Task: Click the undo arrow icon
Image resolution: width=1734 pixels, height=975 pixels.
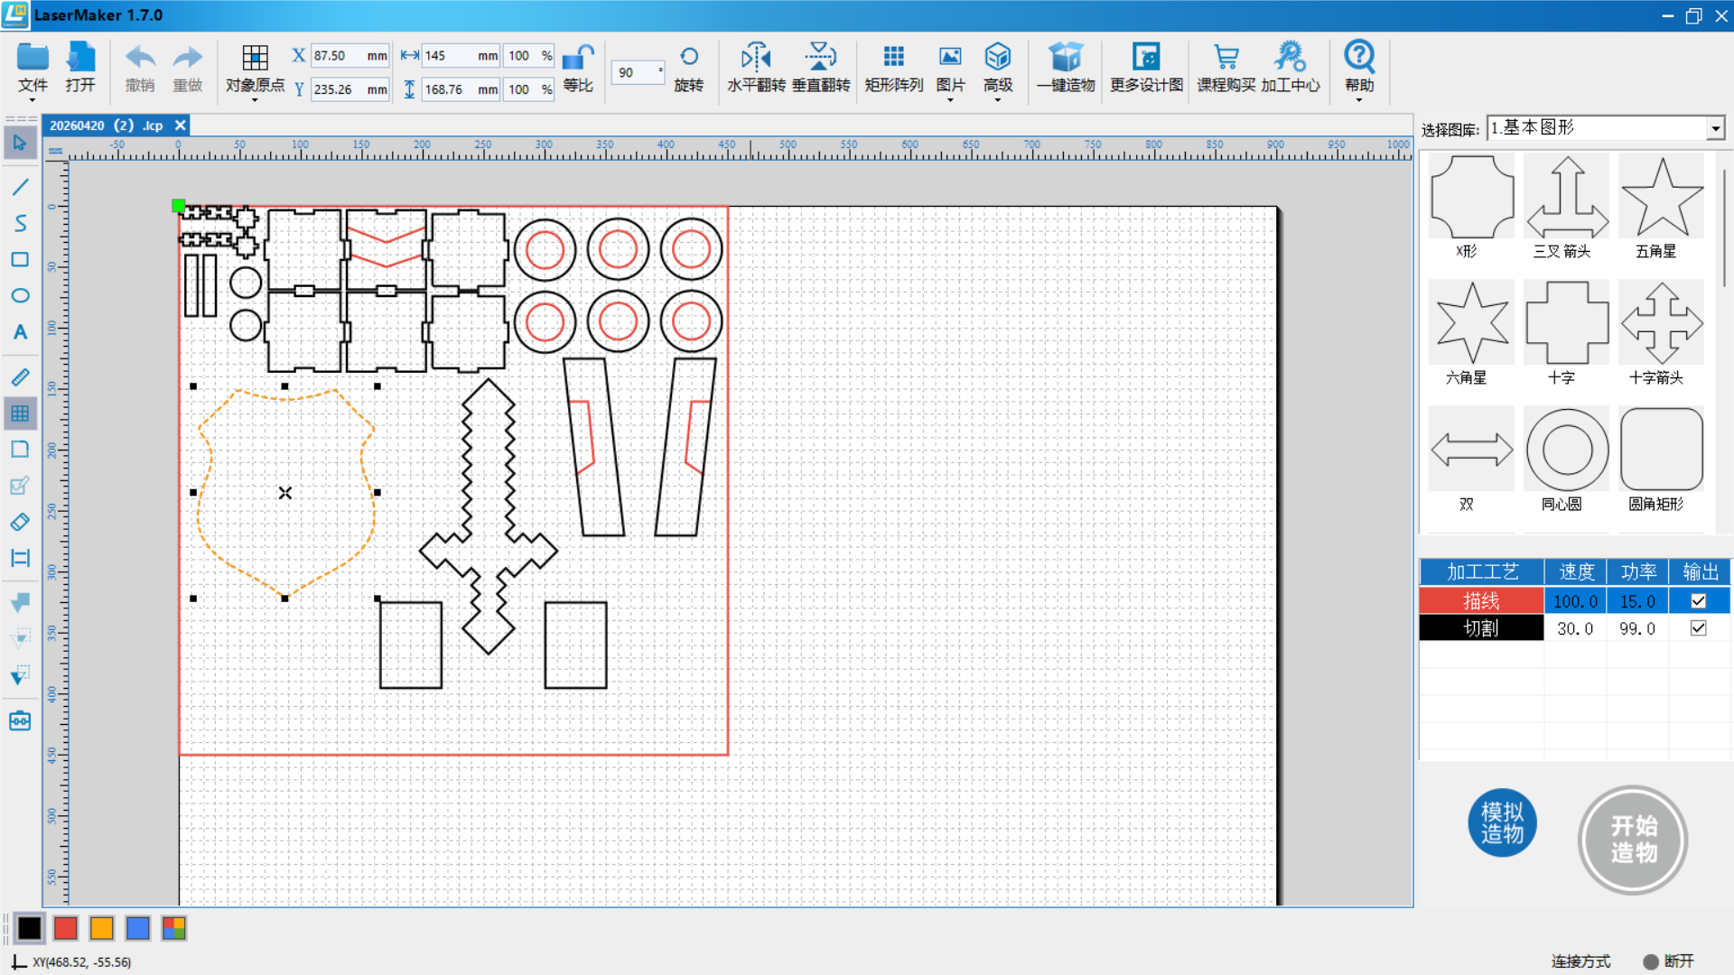Action: [140, 58]
